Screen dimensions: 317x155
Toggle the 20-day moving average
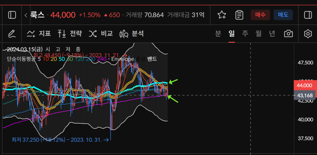(54, 59)
